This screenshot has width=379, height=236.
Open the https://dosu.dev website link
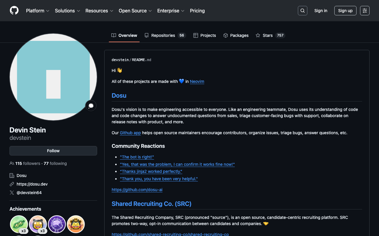[32, 184]
